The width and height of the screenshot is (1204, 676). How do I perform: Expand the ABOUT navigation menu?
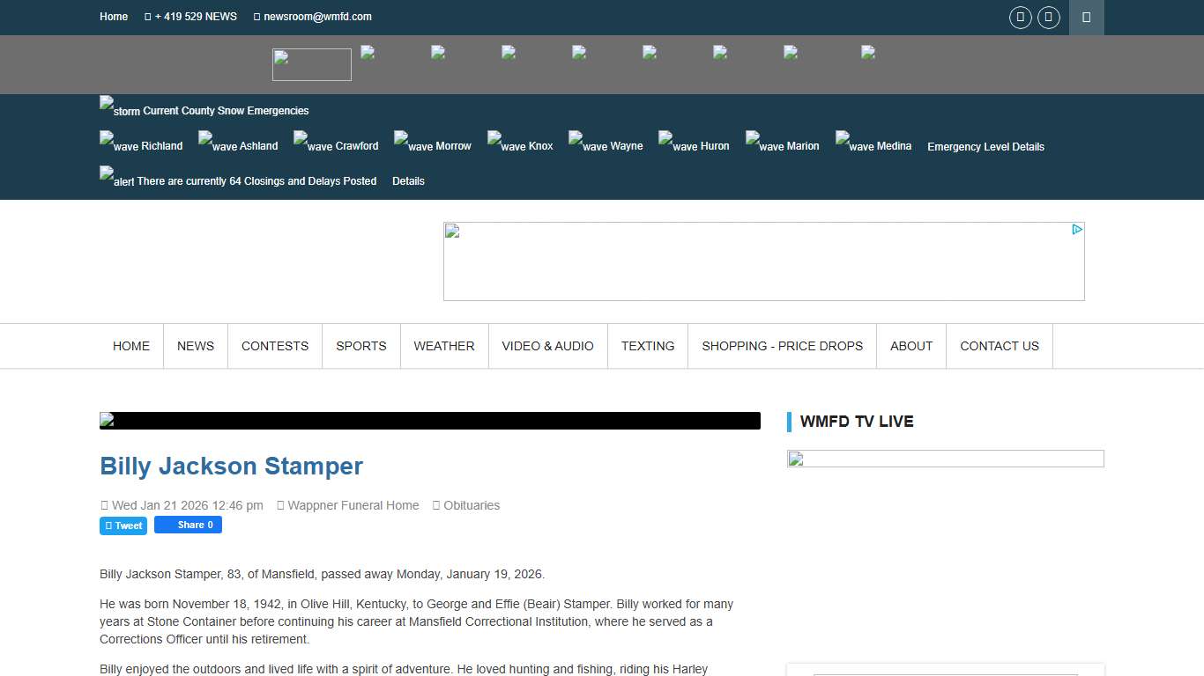pyautogui.click(x=911, y=346)
